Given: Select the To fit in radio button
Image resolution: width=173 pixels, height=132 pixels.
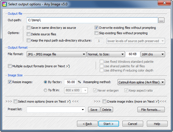Looking at the screenshot, I should tap(45, 90).
